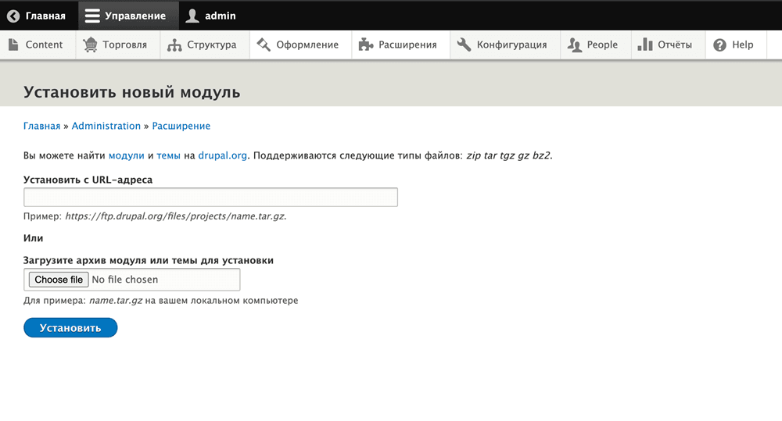Click the Choose file button
This screenshot has height=421, width=782.
point(59,280)
